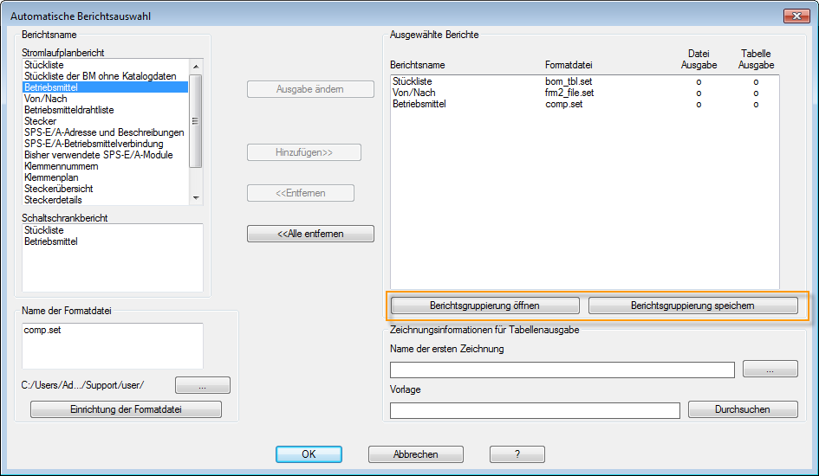Screen dimensions: 819x476
Task: Click the Stromlaufplanbericht list scrollbar thumb
Action: 196,121
